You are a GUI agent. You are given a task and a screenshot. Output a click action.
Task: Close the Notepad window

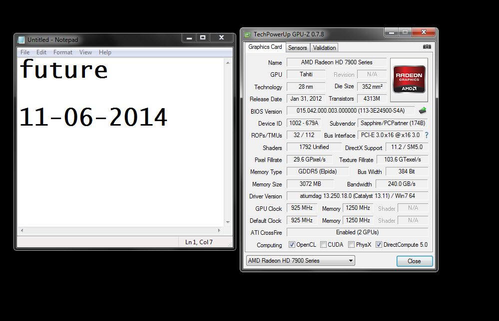[x=221, y=38]
